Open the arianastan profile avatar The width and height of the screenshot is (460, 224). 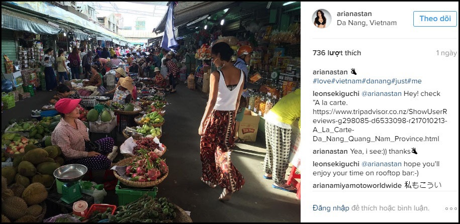322,19
